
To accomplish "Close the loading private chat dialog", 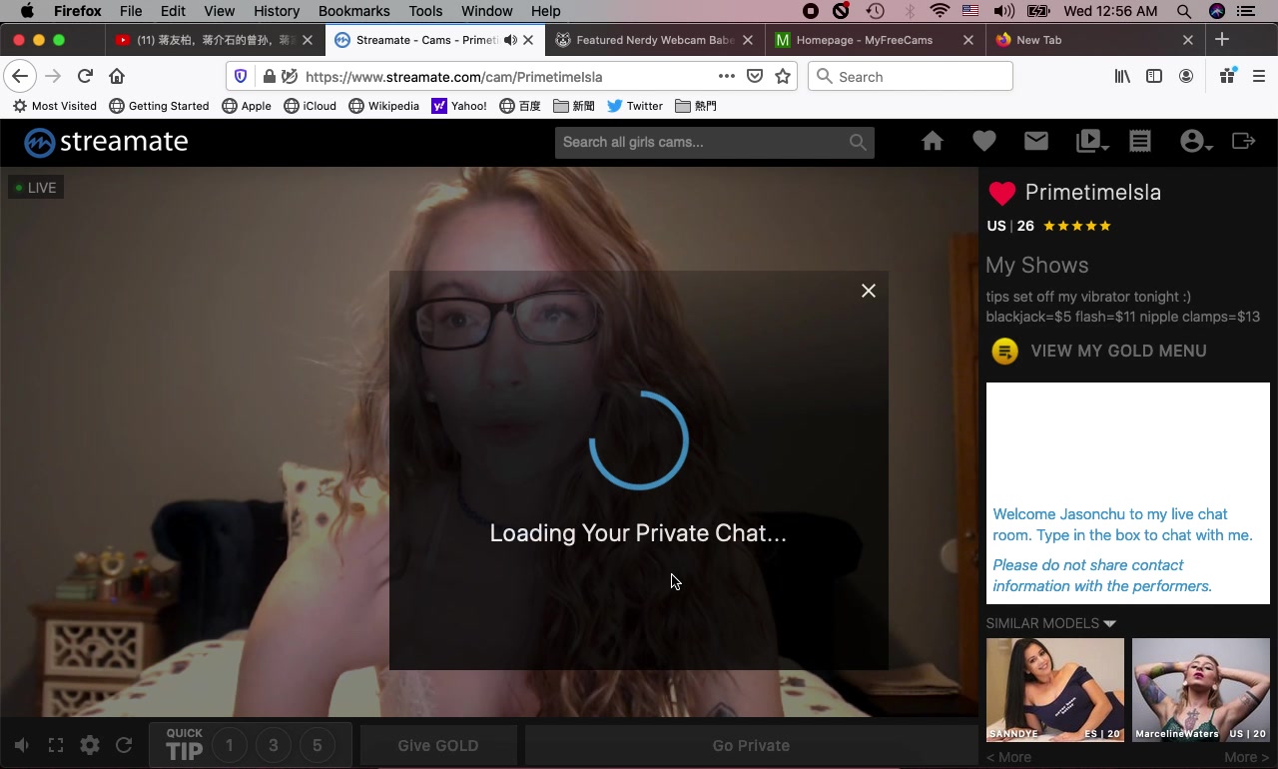I will (869, 291).
